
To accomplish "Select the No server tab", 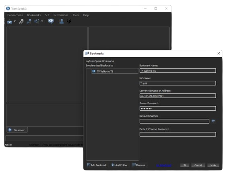I will pyautogui.click(x=17, y=130).
